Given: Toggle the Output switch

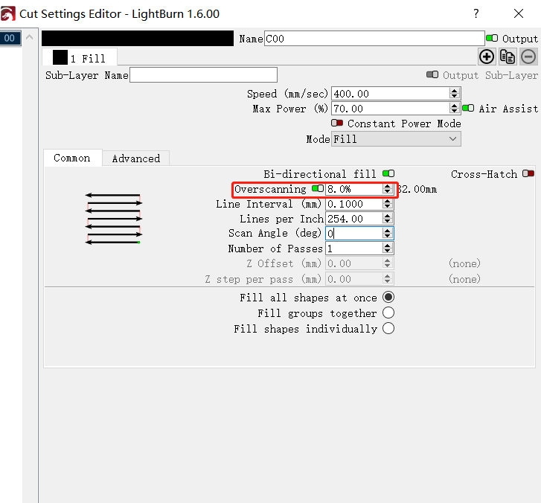Looking at the screenshot, I should pyautogui.click(x=492, y=38).
